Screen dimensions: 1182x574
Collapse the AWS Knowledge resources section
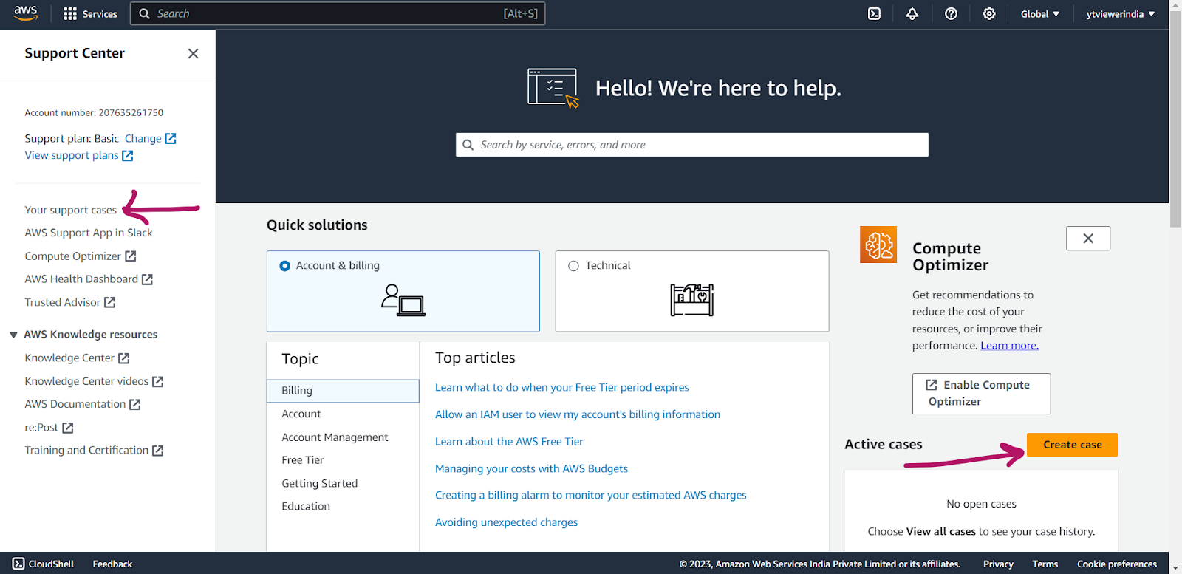13,335
